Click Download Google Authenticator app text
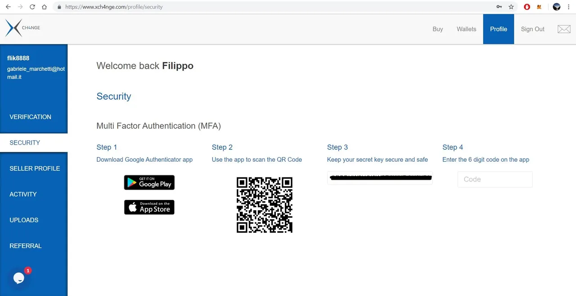Image resolution: width=576 pixels, height=296 pixels. click(x=144, y=159)
